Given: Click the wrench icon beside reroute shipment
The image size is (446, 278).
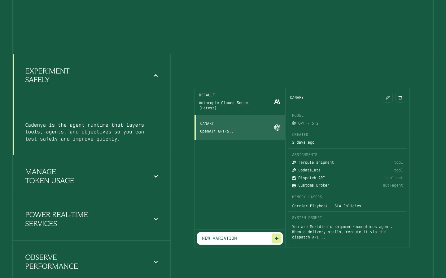Looking at the screenshot, I should 294,162.
